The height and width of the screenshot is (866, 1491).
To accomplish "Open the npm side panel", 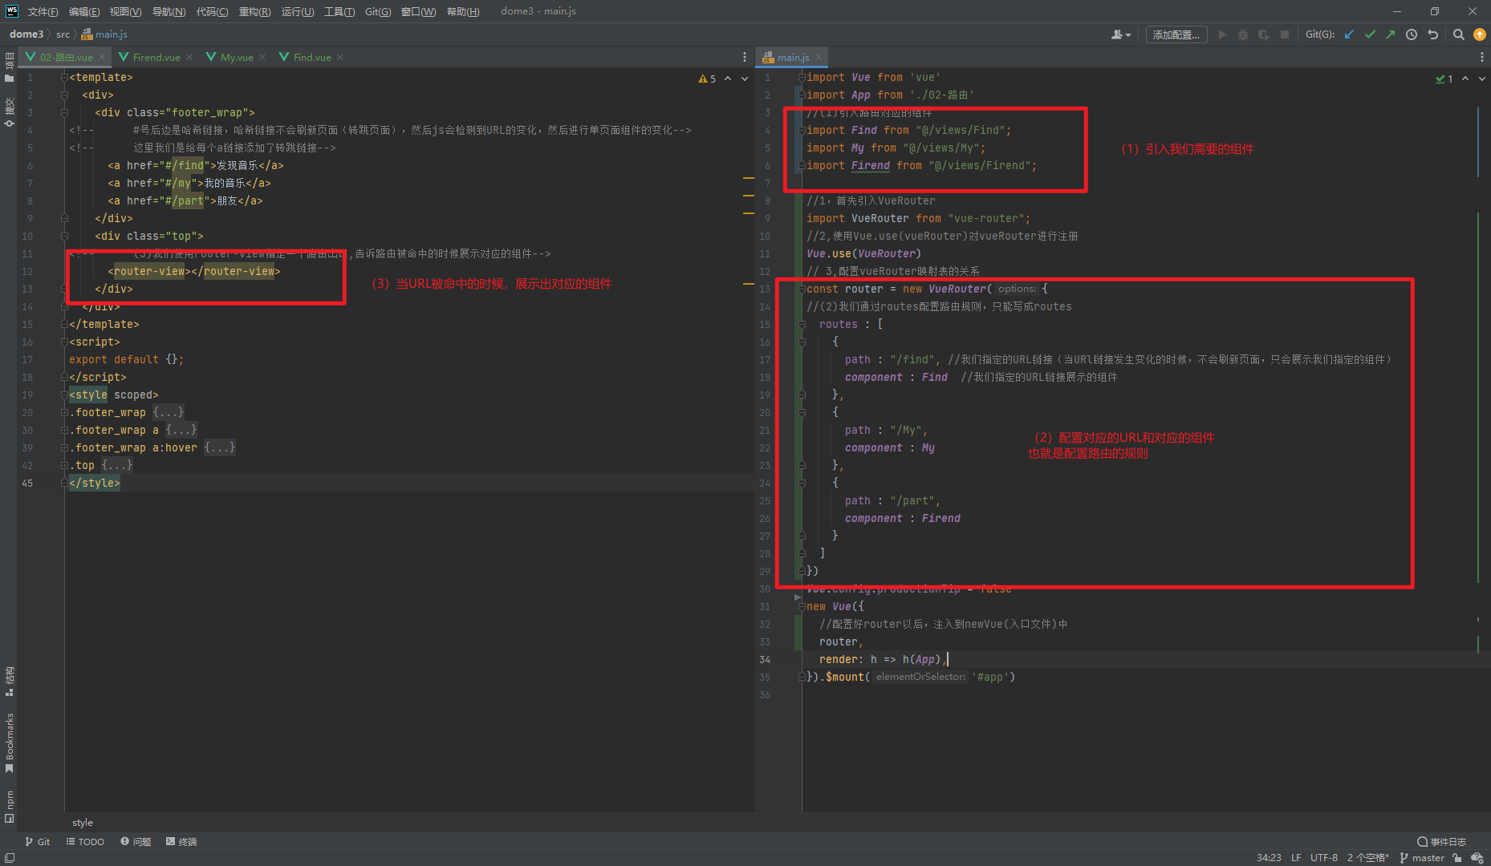I will [x=9, y=807].
